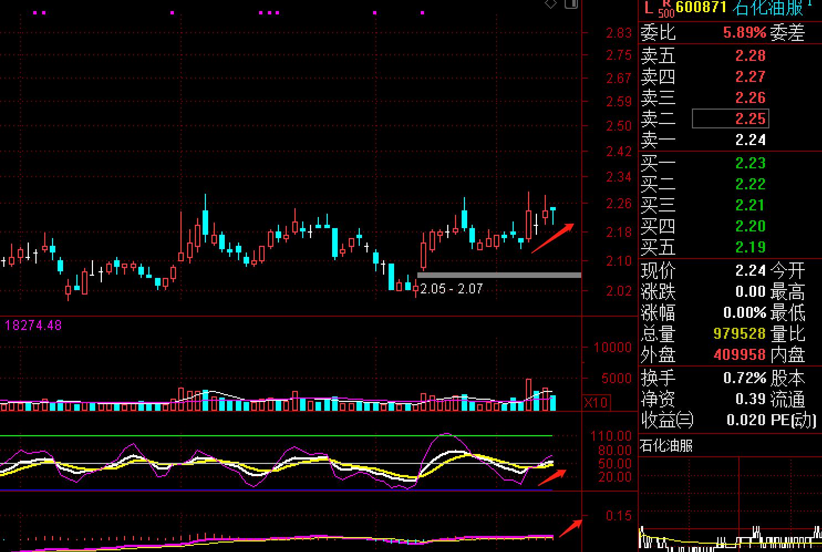Click the 买五 bid price 2.19
Screen dimensions: 822x552
[750, 247]
